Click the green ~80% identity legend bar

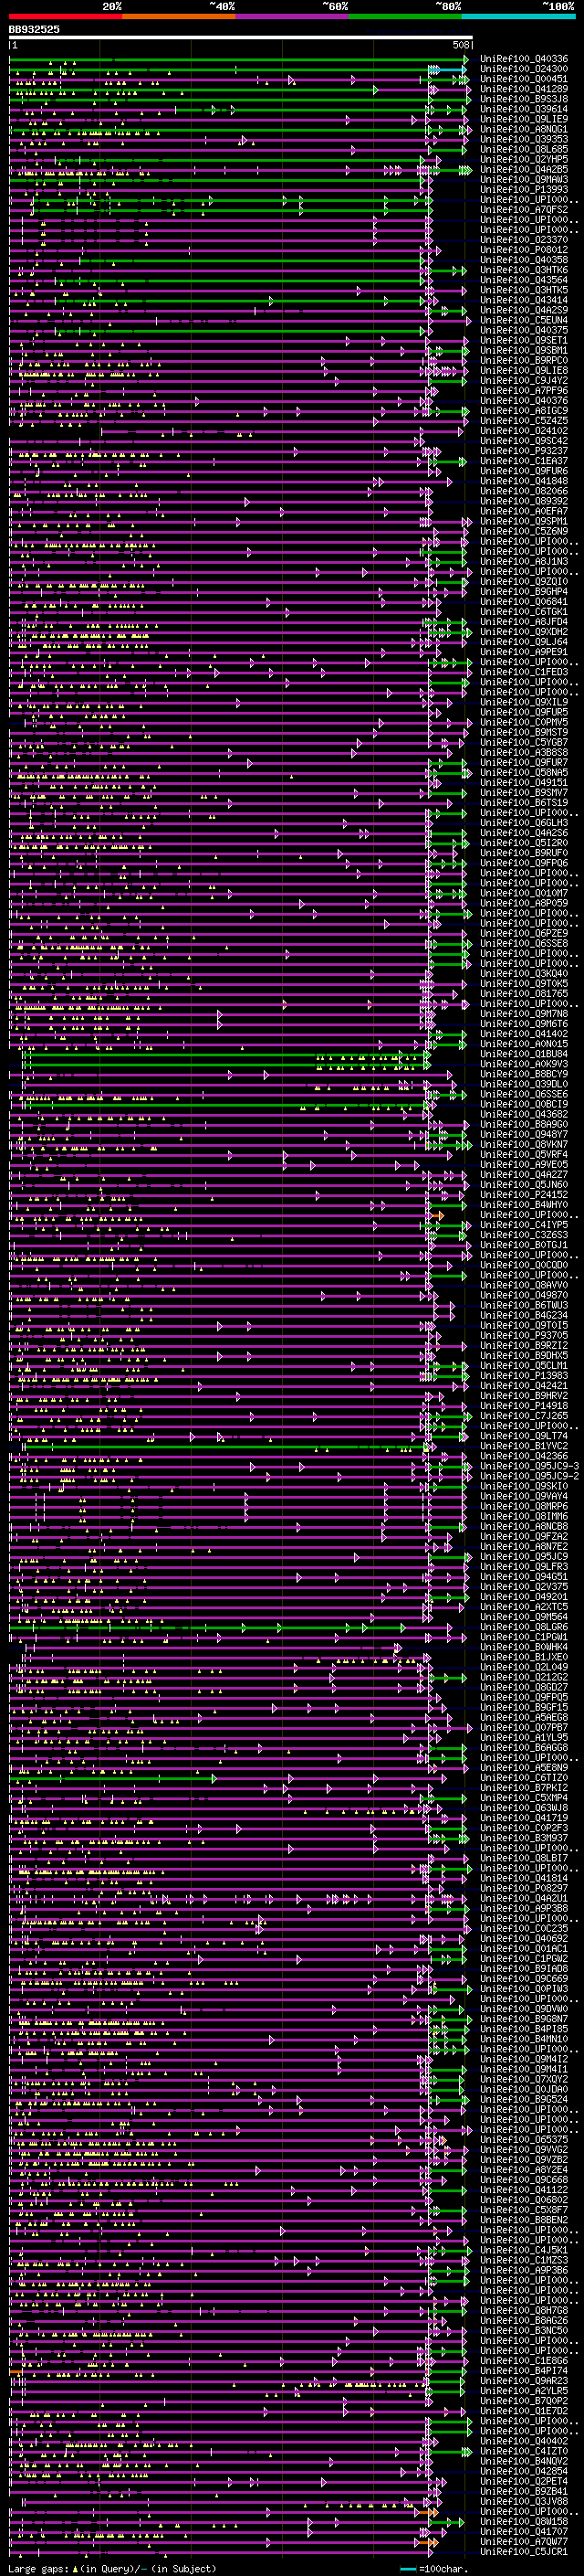(x=405, y=16)
